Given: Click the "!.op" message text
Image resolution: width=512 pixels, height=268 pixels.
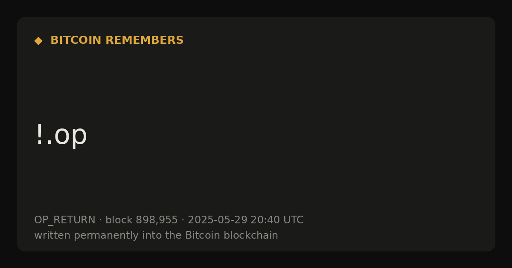Looking at the screenshot, I should pyautogui.click(x=61, y=135).
